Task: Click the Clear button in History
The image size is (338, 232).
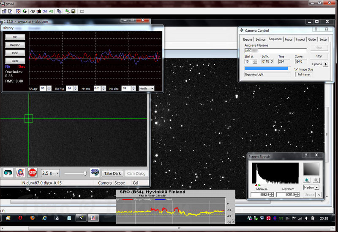Action: 15,61
